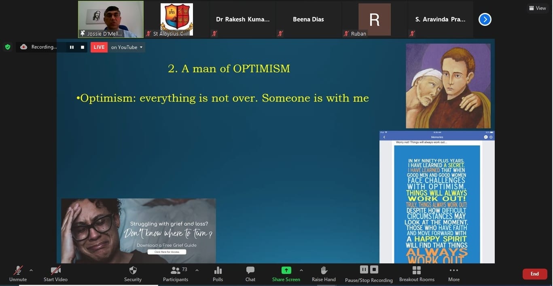Select Ruban's participant tile
Screen dimensions: 553x286
coord(374,19)
